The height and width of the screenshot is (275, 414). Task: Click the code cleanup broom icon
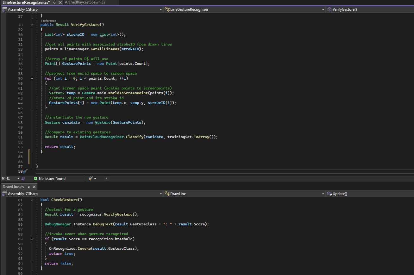tap(91, 179)
